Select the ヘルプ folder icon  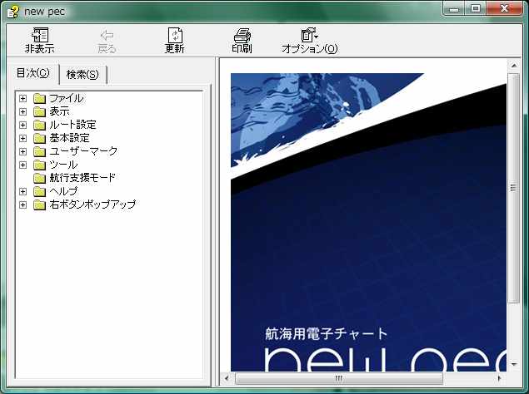click(39, 191)
